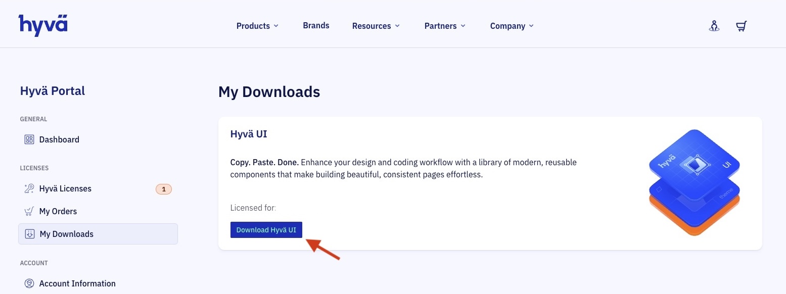Click the Hyvä logo
The image size is (786, 294).
pos(42,24)
